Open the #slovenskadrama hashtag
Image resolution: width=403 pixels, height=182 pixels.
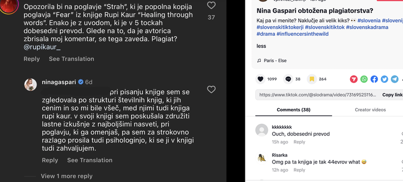click(x=367, y=27)
